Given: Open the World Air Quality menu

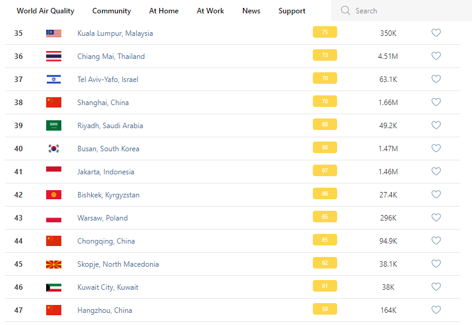Looking at the screenshot, I should pos(46,11).
